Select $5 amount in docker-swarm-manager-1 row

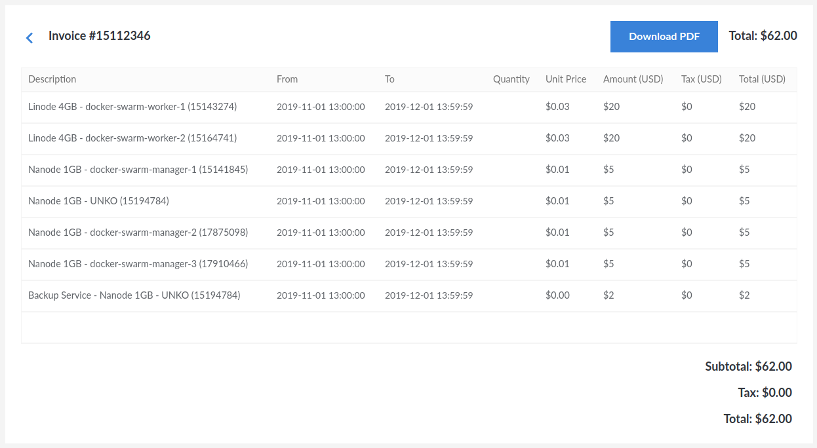(608, 170)
